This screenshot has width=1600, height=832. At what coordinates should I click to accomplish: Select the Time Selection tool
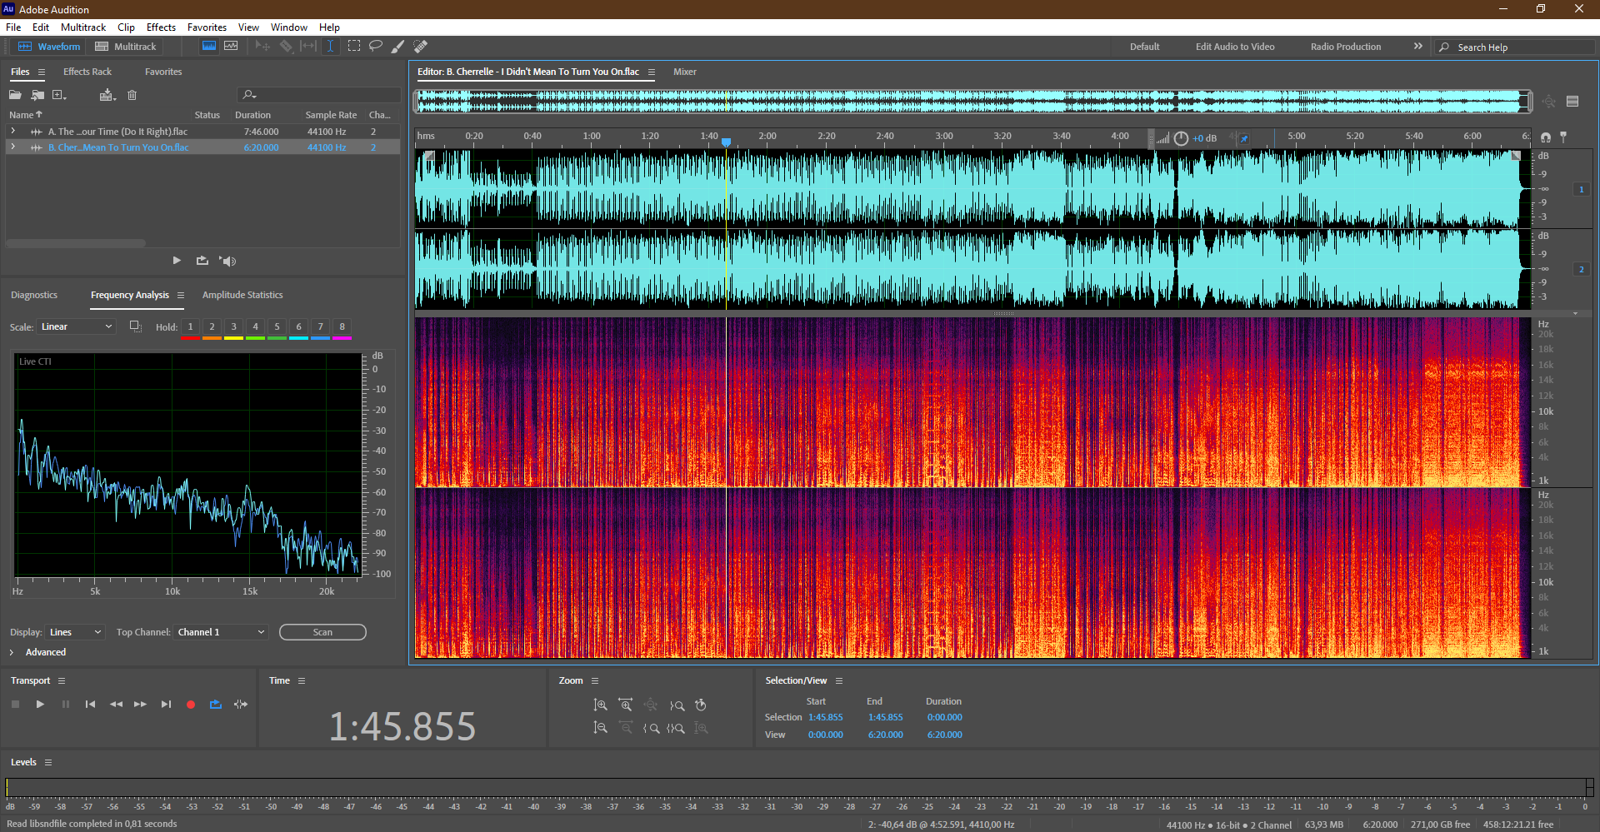330,47
